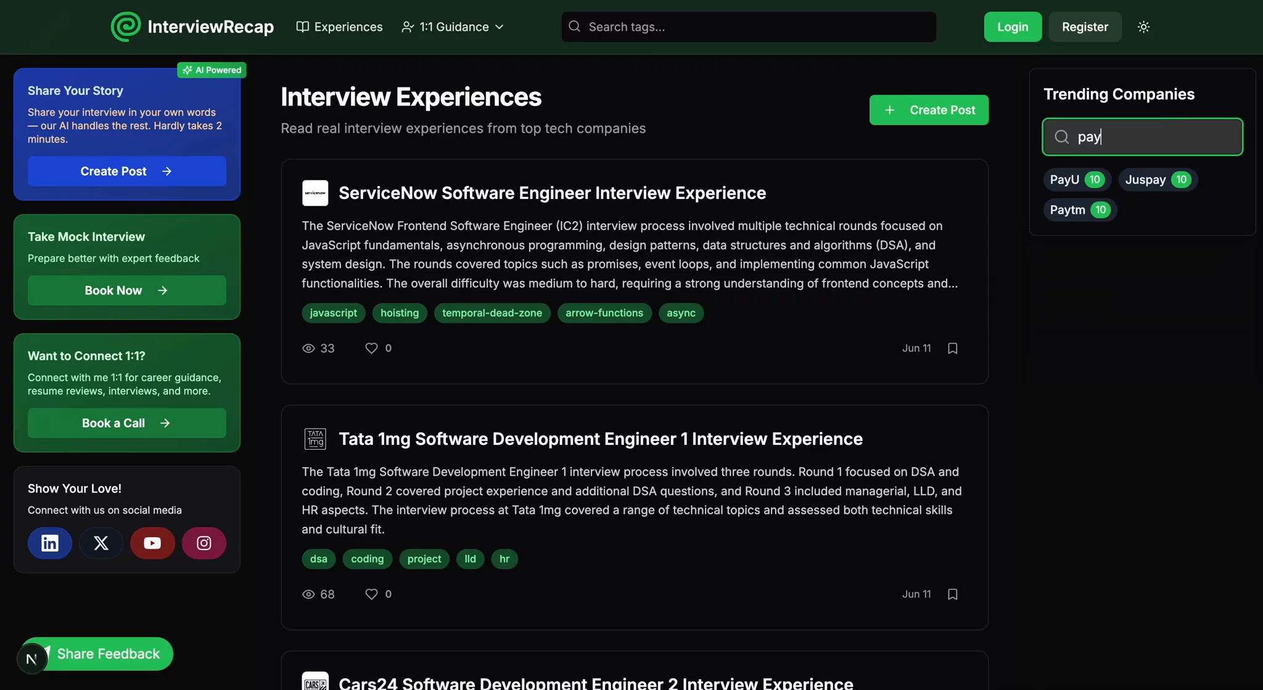The height and width of the screenshot is (690, 1263).
Task: Click the ServiceNow company logo thumbnail
Action: tap(315, 193)
